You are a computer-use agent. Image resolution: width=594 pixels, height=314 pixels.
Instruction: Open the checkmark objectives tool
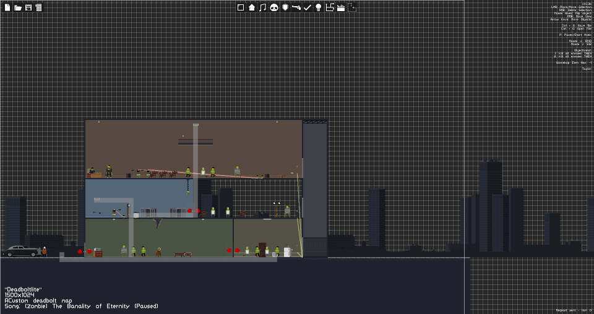point(308,7)
